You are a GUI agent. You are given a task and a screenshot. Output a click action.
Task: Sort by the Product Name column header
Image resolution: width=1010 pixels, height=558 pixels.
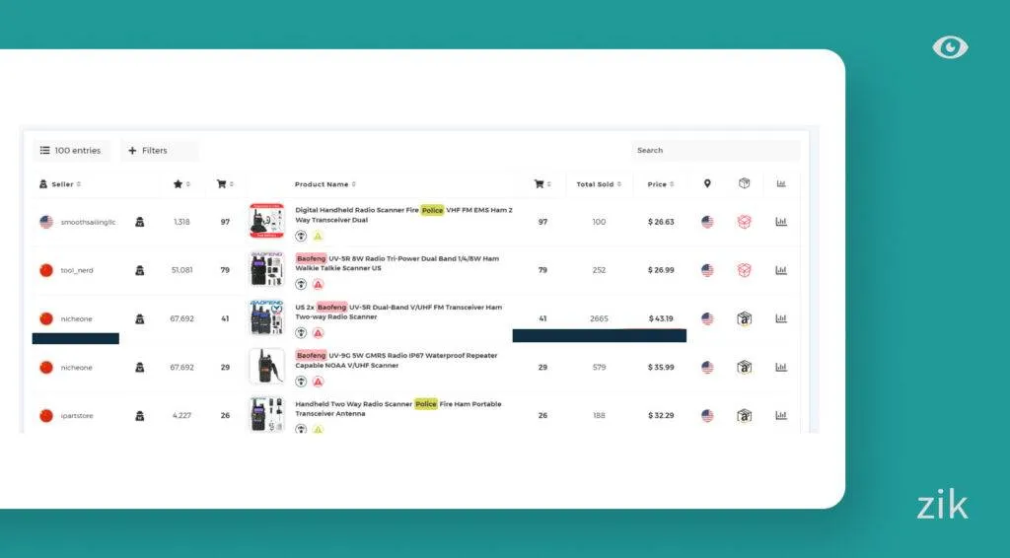click(x=325, y=184)
